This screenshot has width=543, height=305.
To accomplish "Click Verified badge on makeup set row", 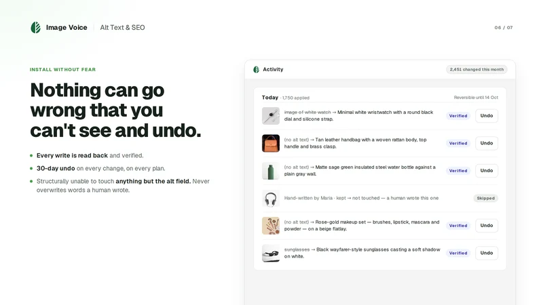I will click(458, 226).
